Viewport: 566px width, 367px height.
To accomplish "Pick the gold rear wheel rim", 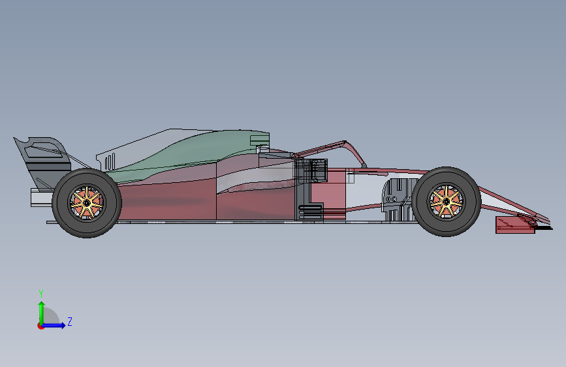I will (87, 202).
